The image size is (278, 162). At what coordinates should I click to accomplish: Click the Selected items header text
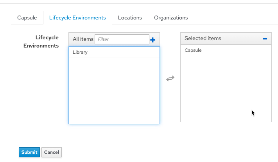tap(203, 39)
